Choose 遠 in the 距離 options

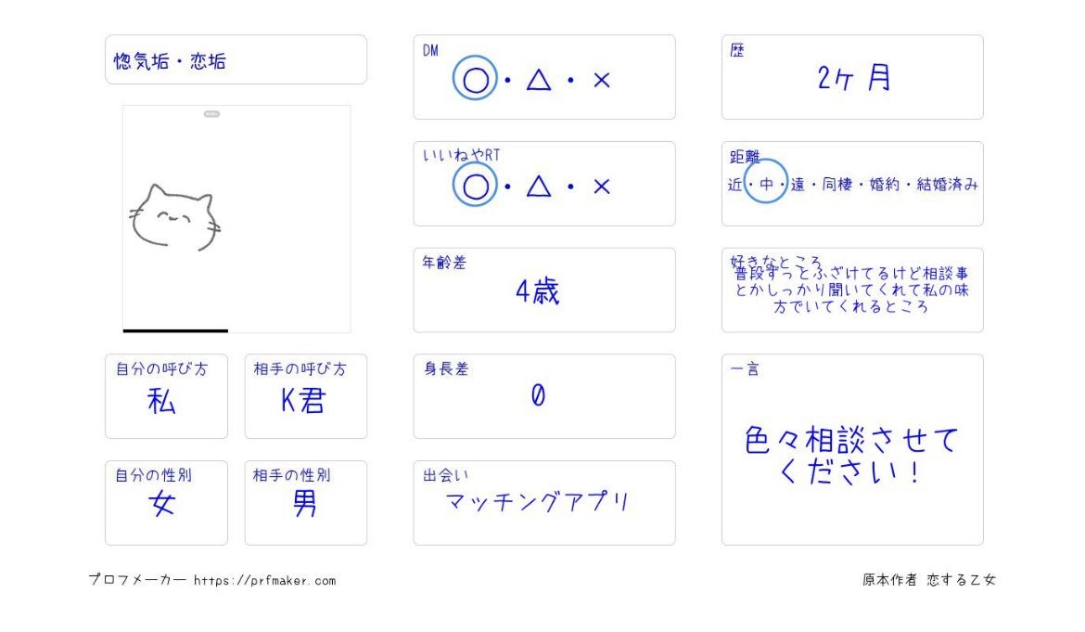(x=798, y=184)
